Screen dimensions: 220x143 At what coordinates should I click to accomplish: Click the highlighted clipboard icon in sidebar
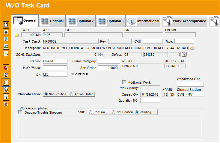[x=6, y=82]
